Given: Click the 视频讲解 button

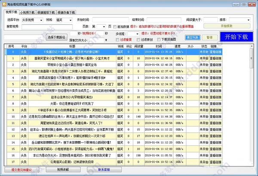Looking at the screenshot, I should 63,170.
